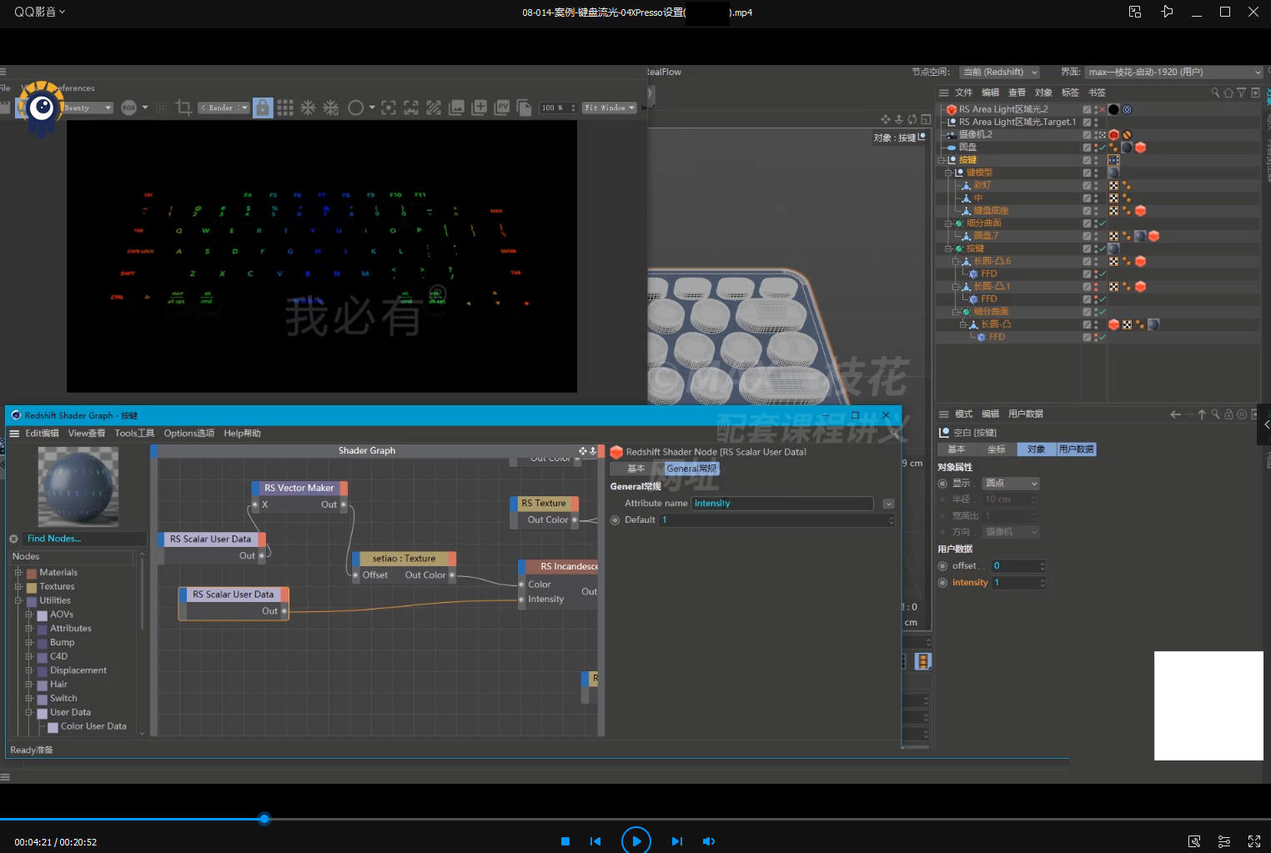
Task: Click the lock icon in the render toolbar
Action: (263, 108)
